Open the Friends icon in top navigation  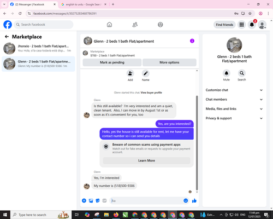(135, 25)
